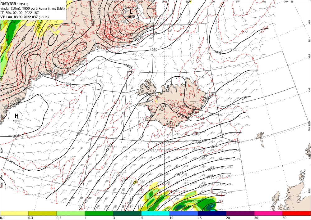The height and width of the screenshot is (220, 311).
Task: Click the 1012 isobar label
Action: pos(202,186)
